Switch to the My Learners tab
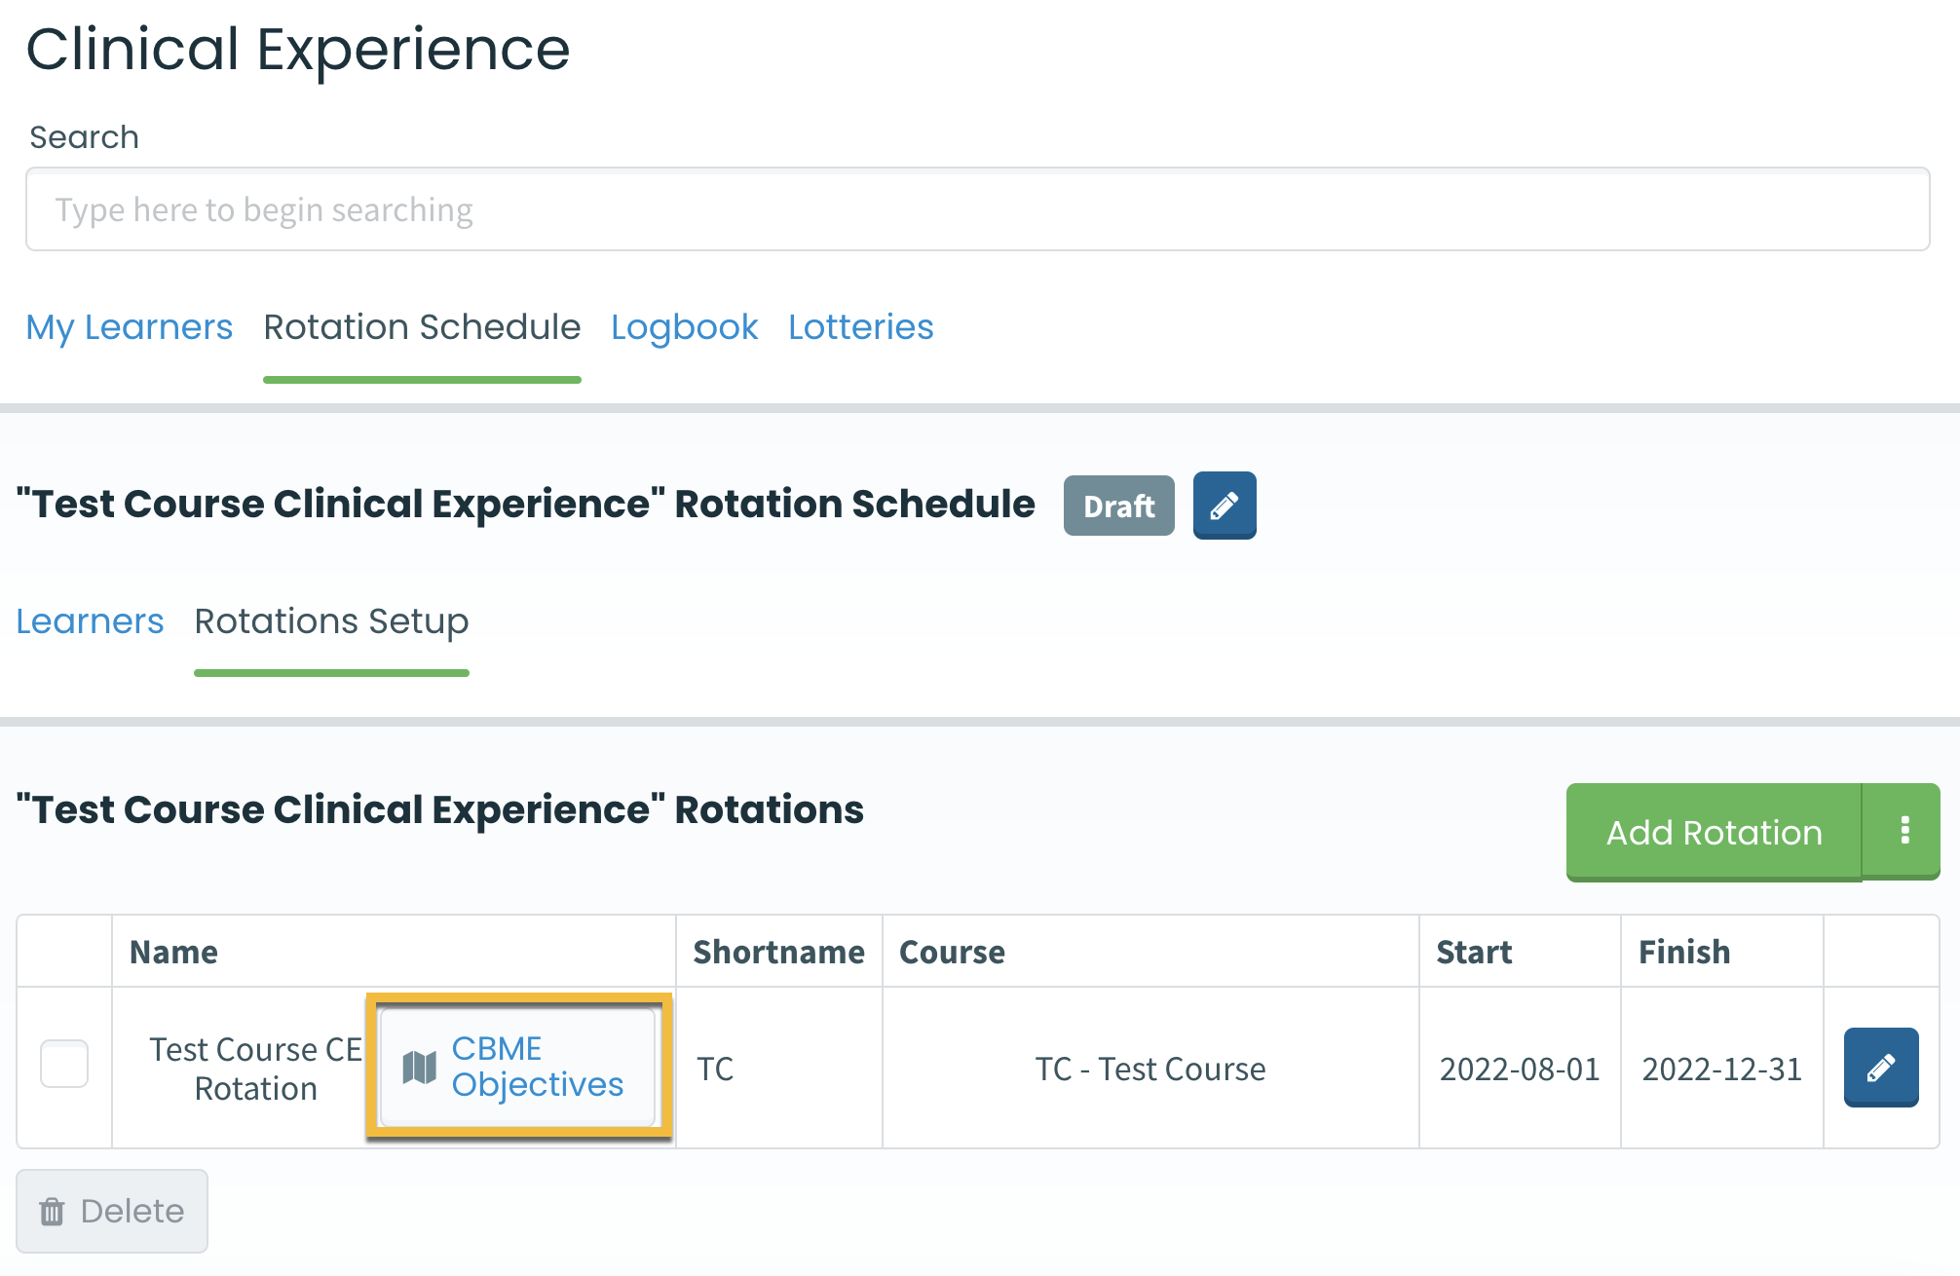 (130, 327)
